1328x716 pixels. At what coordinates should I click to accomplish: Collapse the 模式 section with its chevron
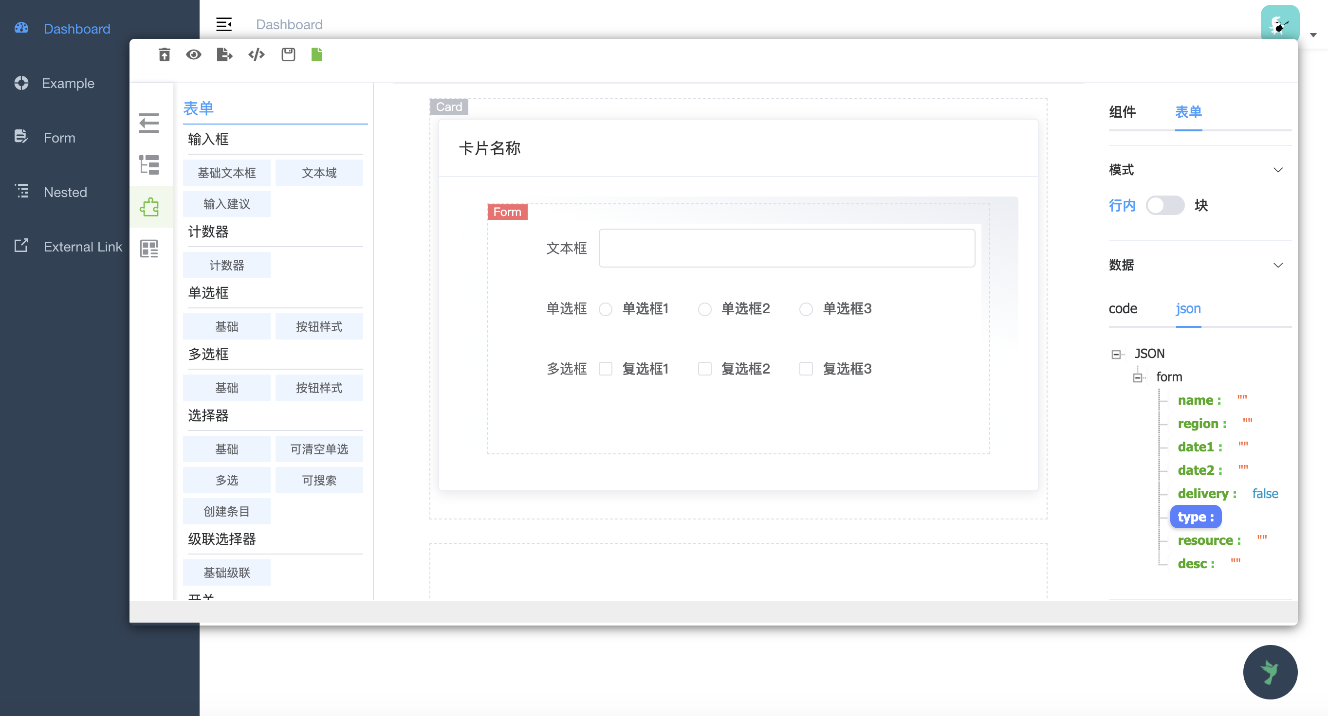click(1278, 170)
